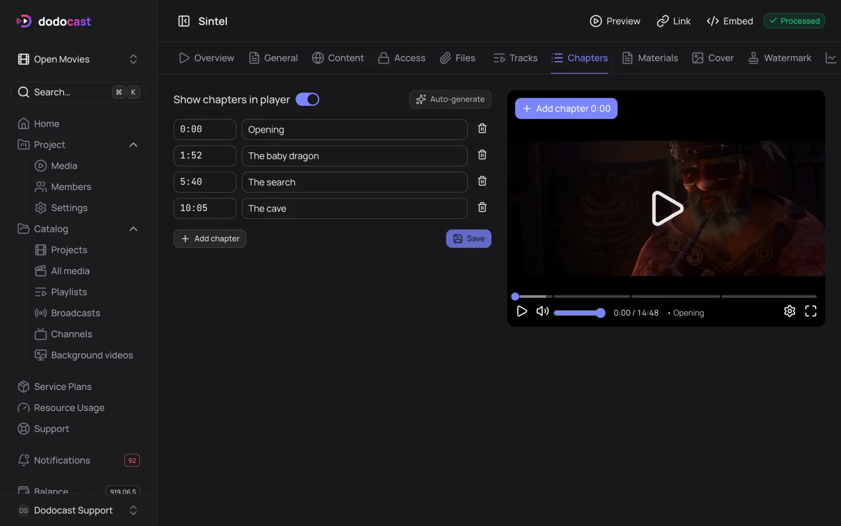Viewport: 841px width, 526px height.
Task: Delete The baby dragon chapter
Action: [x=482, y=155]
